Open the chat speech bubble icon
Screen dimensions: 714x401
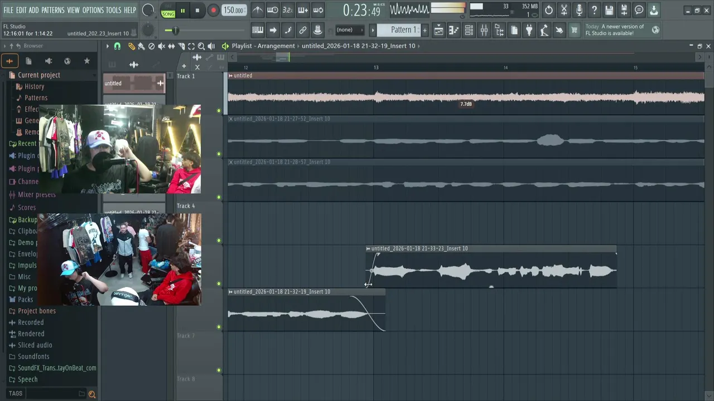pos(639,10)
